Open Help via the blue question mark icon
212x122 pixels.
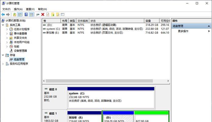pos(26,14)
